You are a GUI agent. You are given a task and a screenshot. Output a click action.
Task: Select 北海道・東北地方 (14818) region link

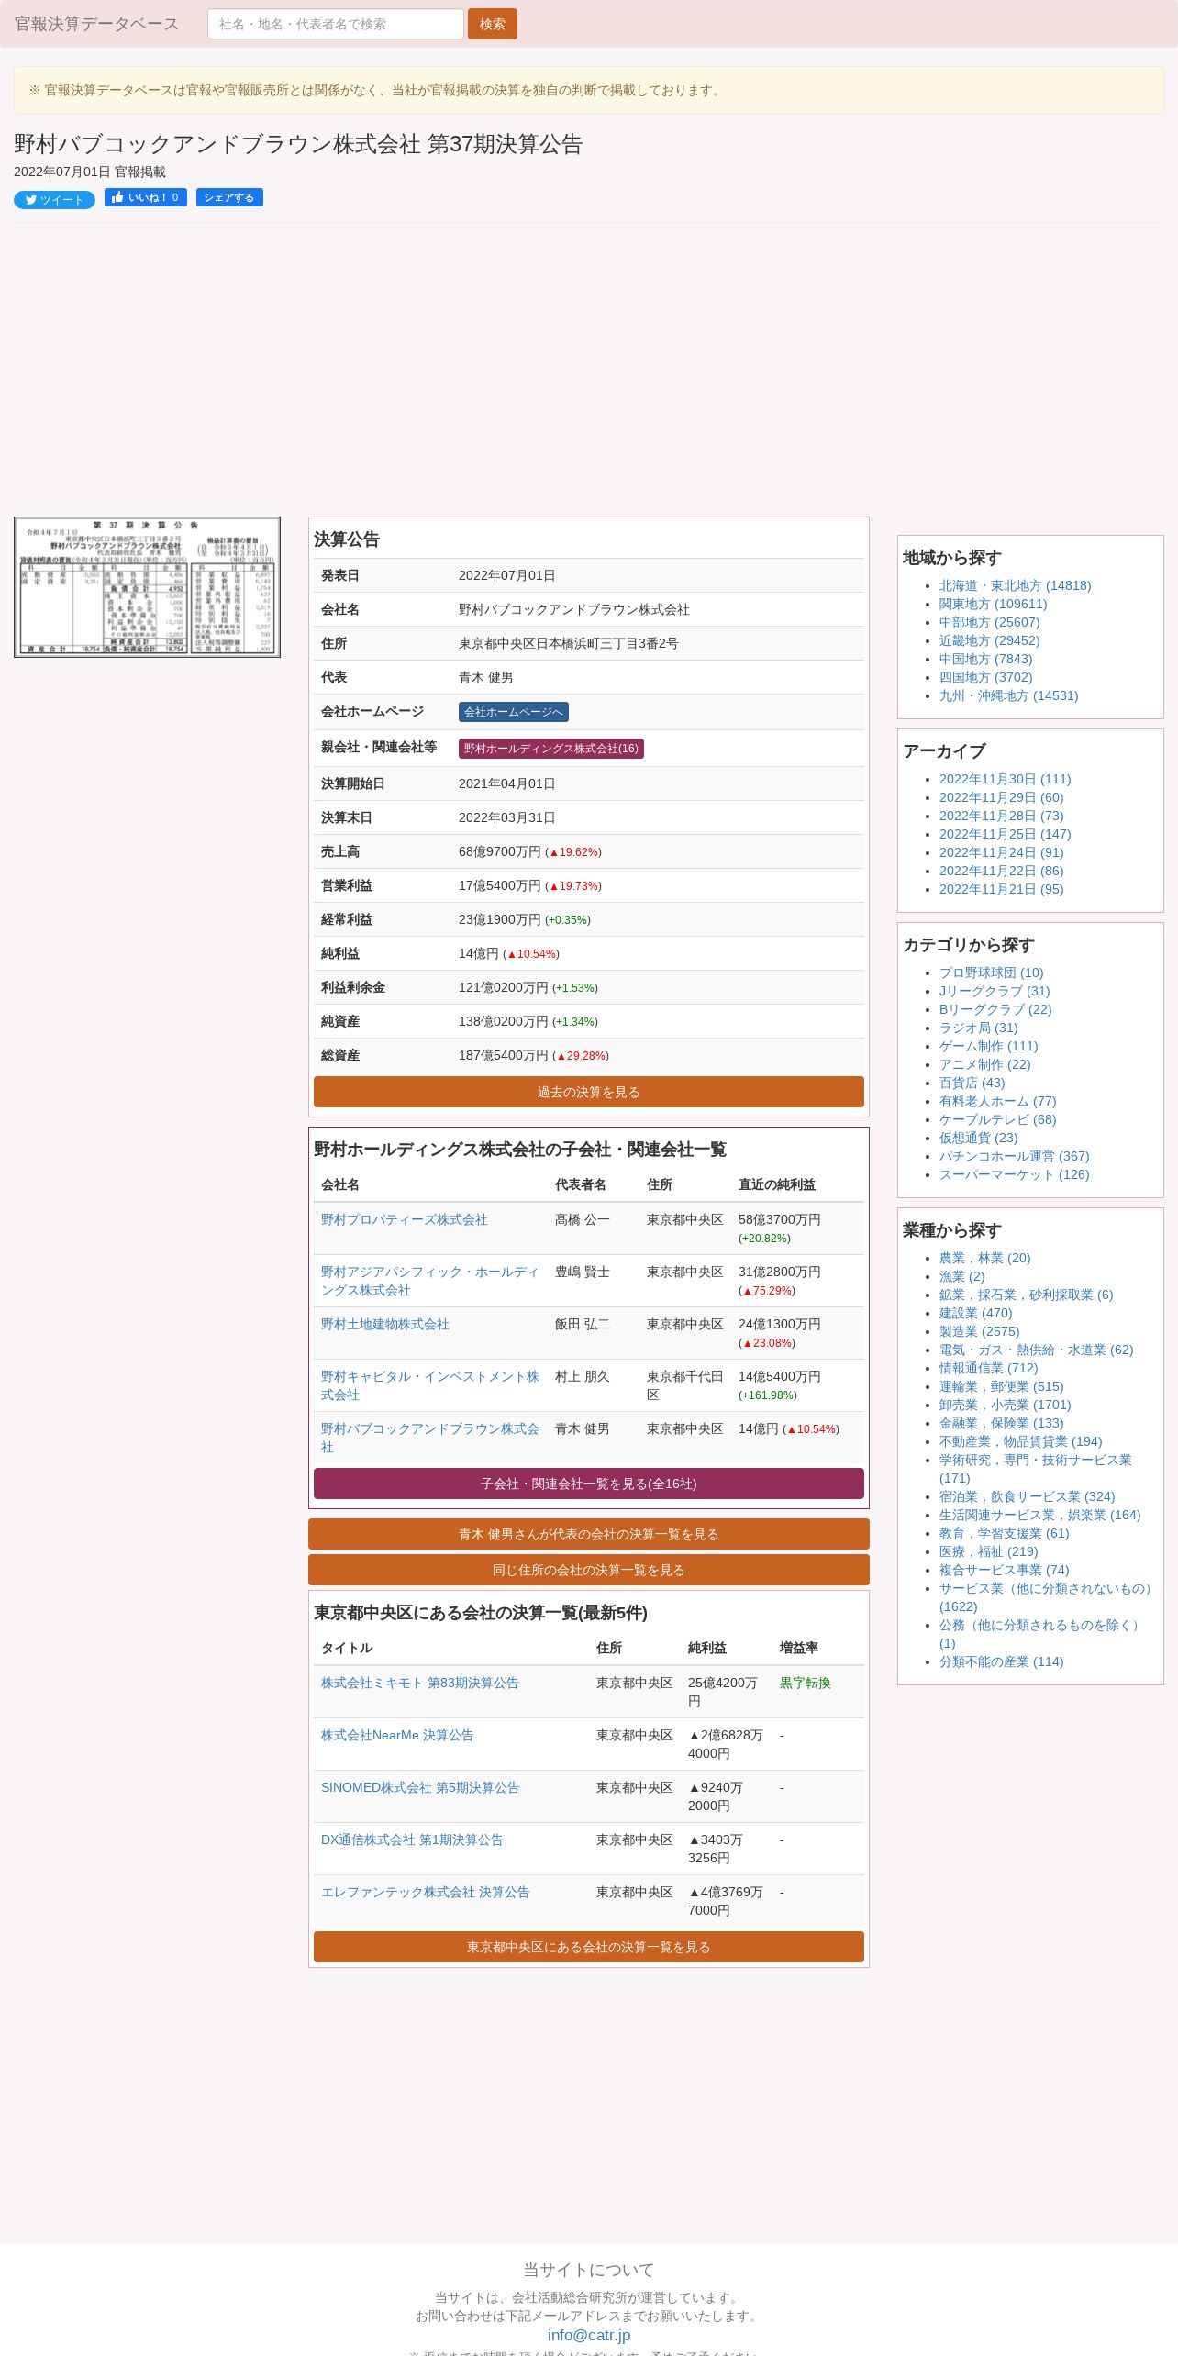click(x=1015, y=585)
